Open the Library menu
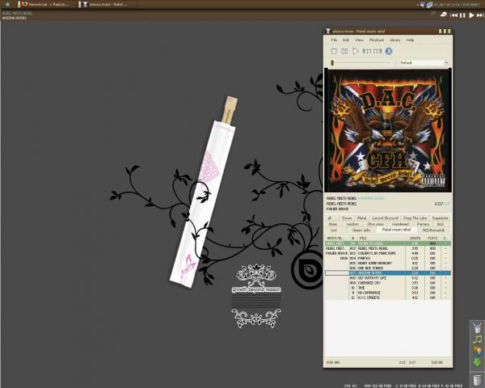This screenshot has width=485, height=388. (x=395, y=40)
